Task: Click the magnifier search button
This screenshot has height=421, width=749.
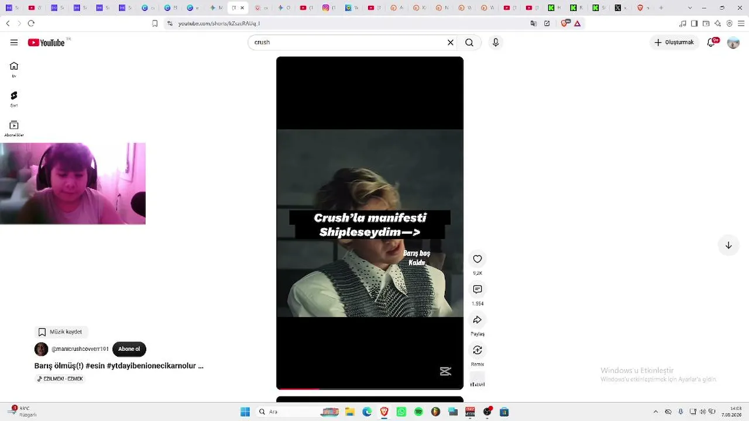Action: [x=469, y=43]
